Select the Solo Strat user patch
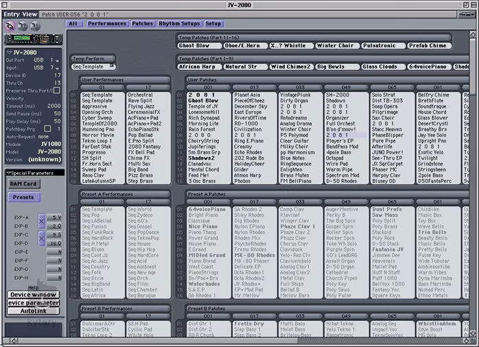Screen dimensions: 479x347 [x=384, y=95]
